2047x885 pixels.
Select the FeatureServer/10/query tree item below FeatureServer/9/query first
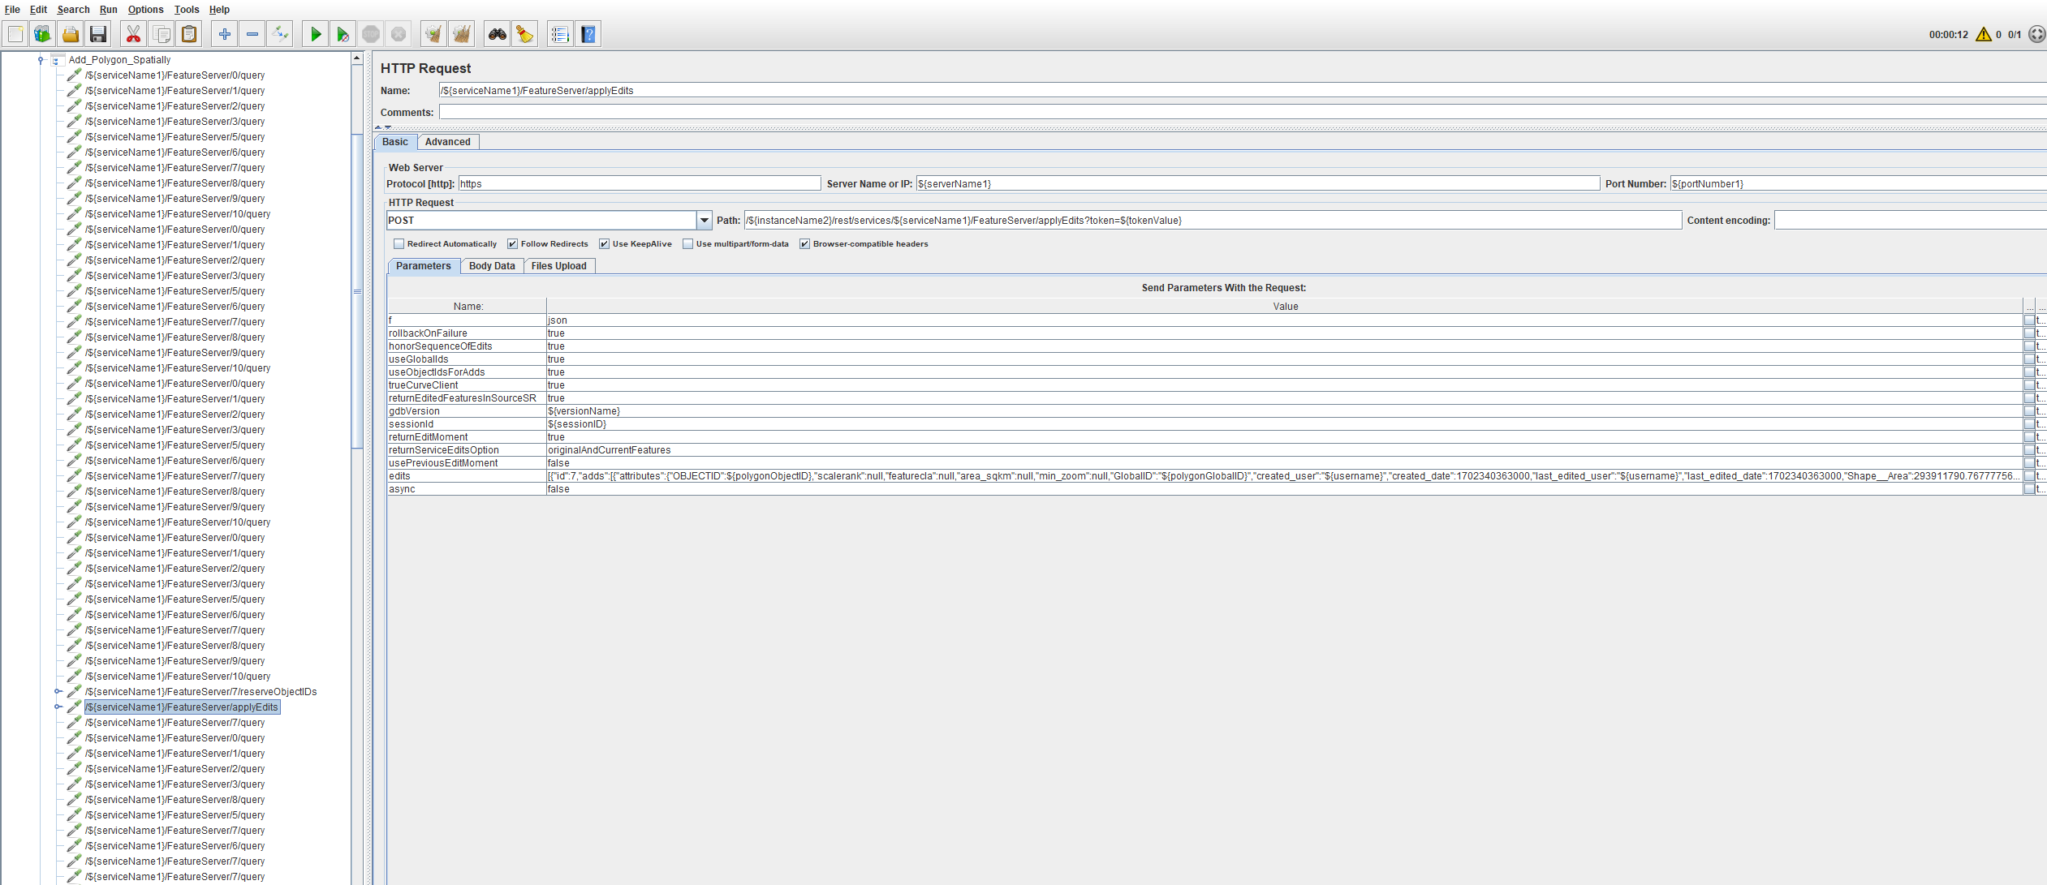pos(178,214)
